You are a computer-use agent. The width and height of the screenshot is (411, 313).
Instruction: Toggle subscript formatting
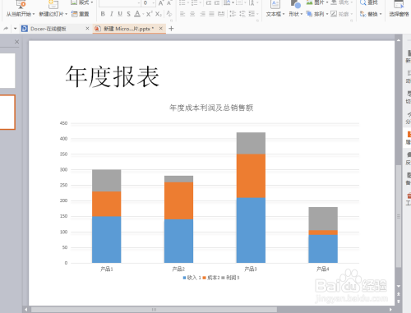tap(159, 14)
